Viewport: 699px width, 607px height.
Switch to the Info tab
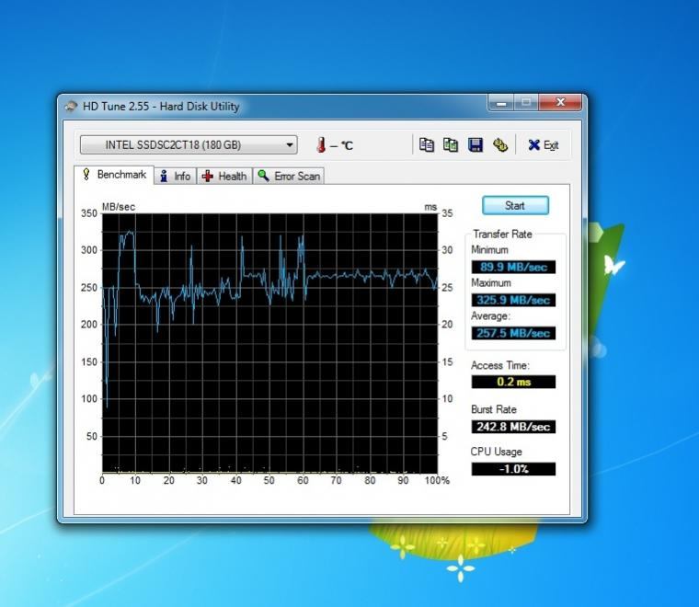(175, 176)
